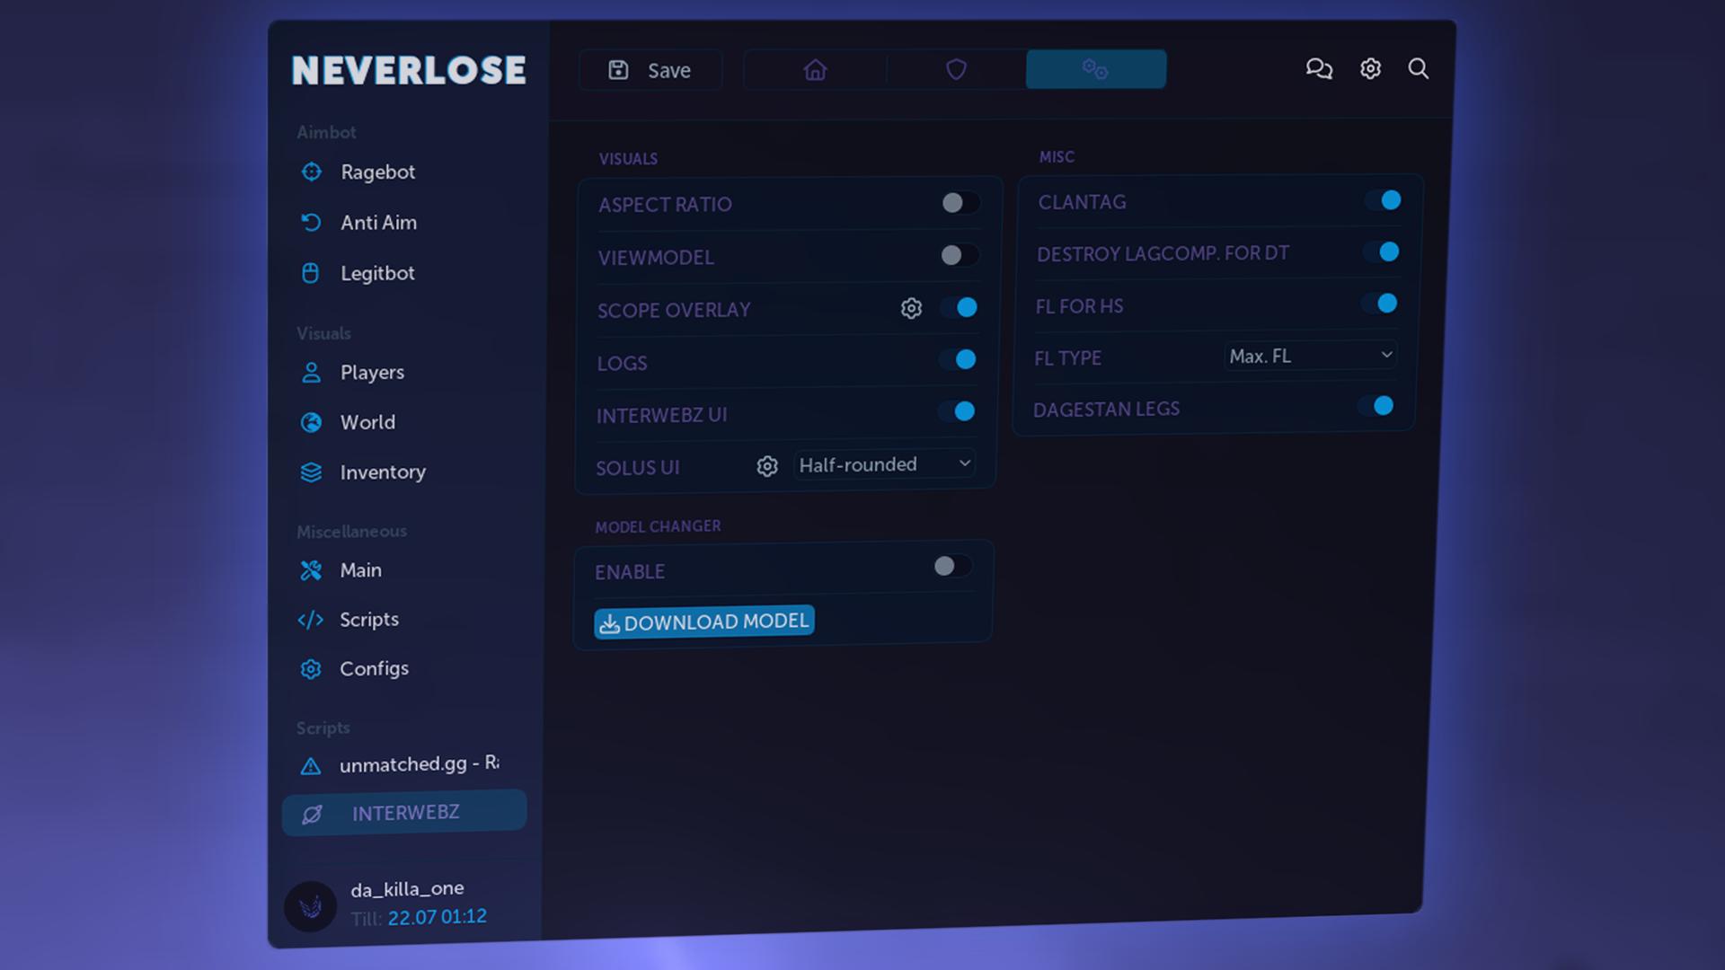Screen dimensions: 1725x970
Task: Expand the Solus UI Half-rounded dropdown
Action: pos(883,464)
